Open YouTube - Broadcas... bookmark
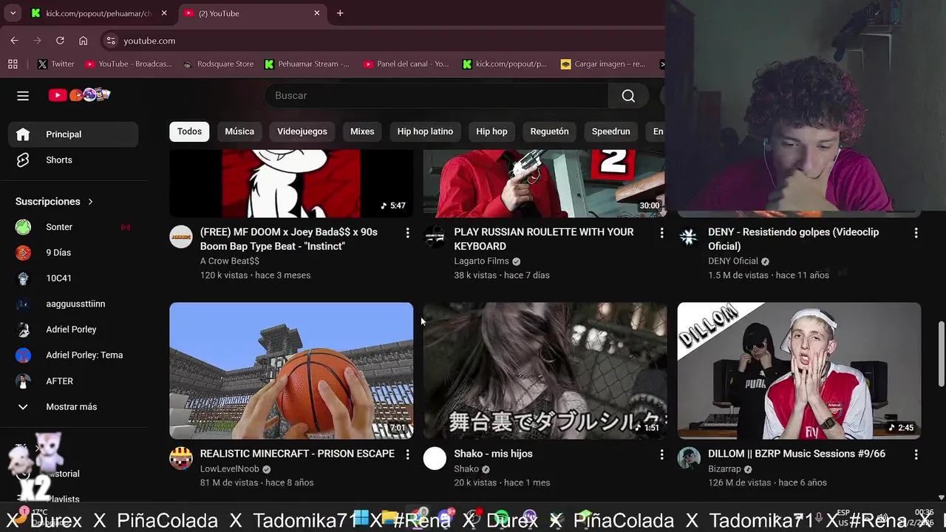This screenshot has height=532, width=946. click(129, 64)
